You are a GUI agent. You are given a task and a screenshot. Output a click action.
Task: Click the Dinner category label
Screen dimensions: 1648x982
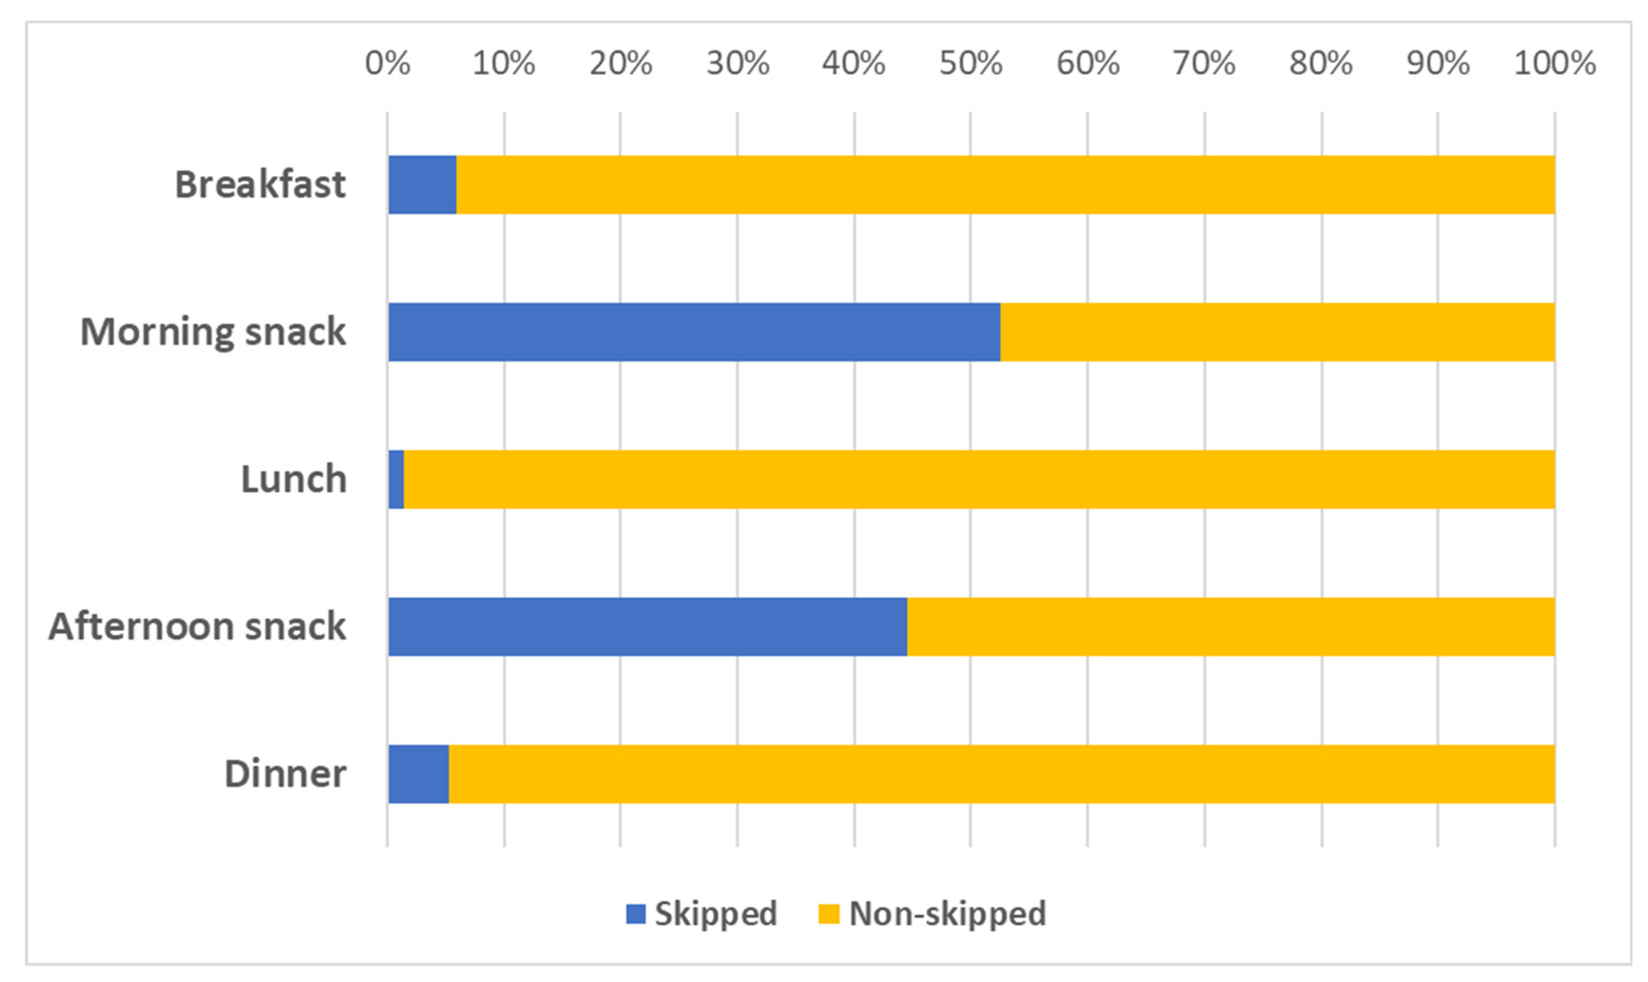pos(285,774)
